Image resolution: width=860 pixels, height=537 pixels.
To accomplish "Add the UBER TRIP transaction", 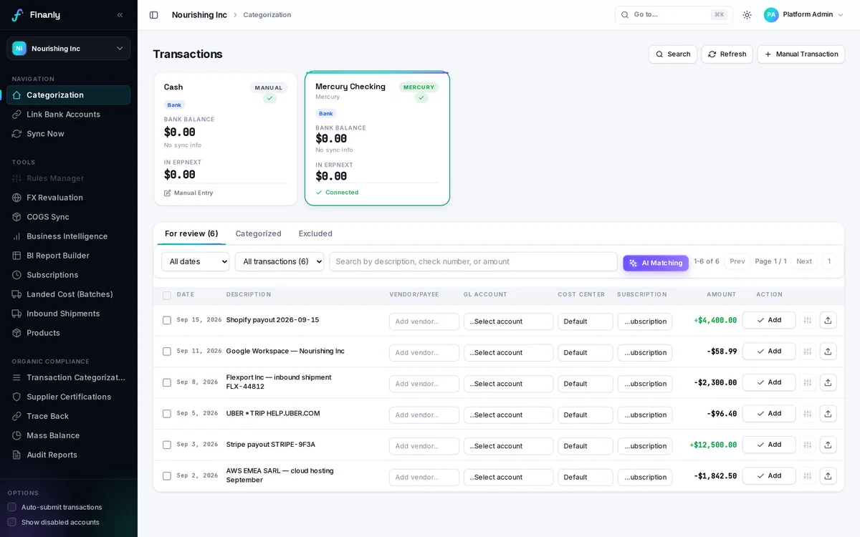I will 769,414.
